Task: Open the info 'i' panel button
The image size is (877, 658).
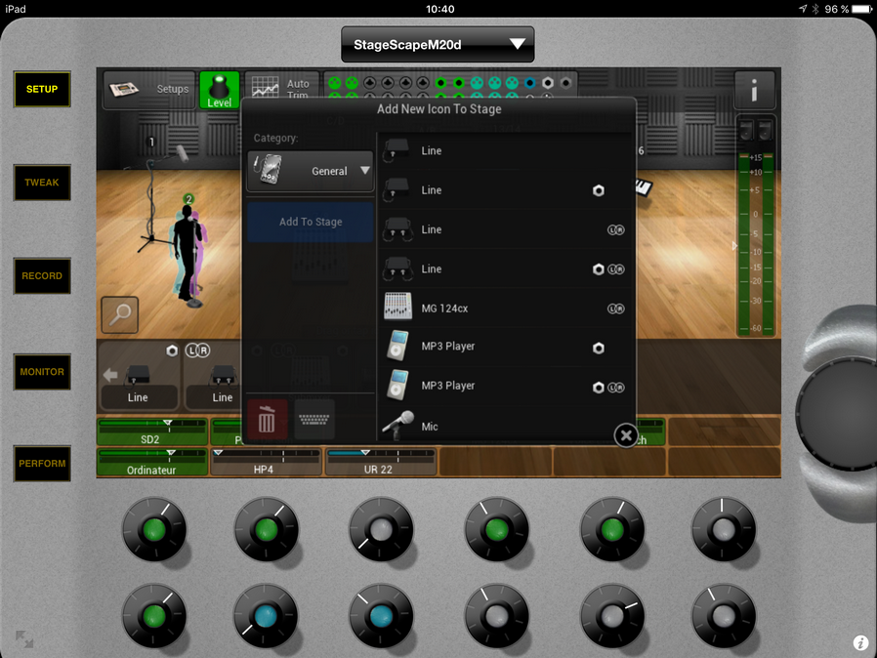Action: [754, 90]
